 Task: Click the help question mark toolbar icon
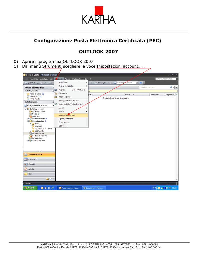pos(141,83)
